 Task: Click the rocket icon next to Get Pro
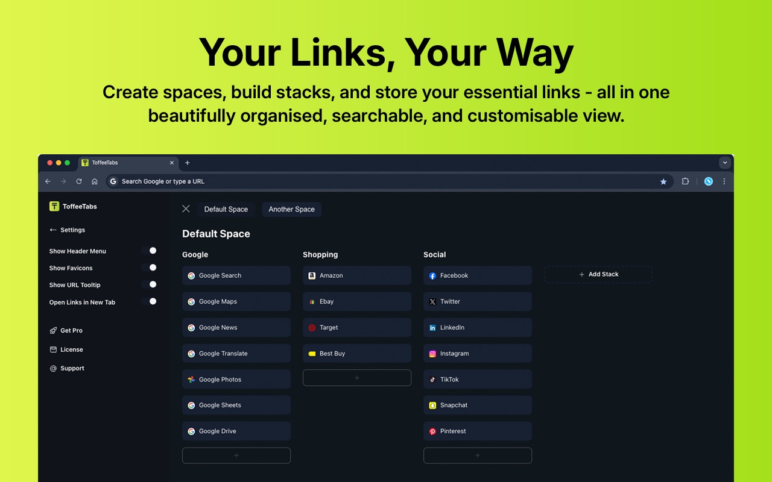[x=53, y=330]
